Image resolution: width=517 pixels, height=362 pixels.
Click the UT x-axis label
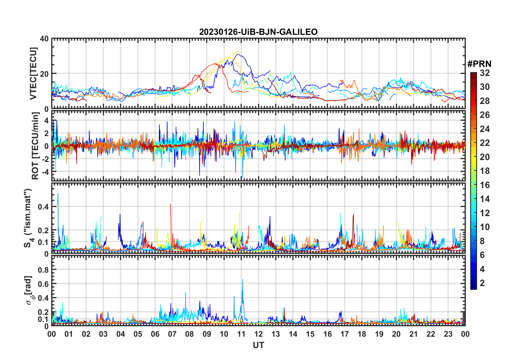click(x=258, y=345)
